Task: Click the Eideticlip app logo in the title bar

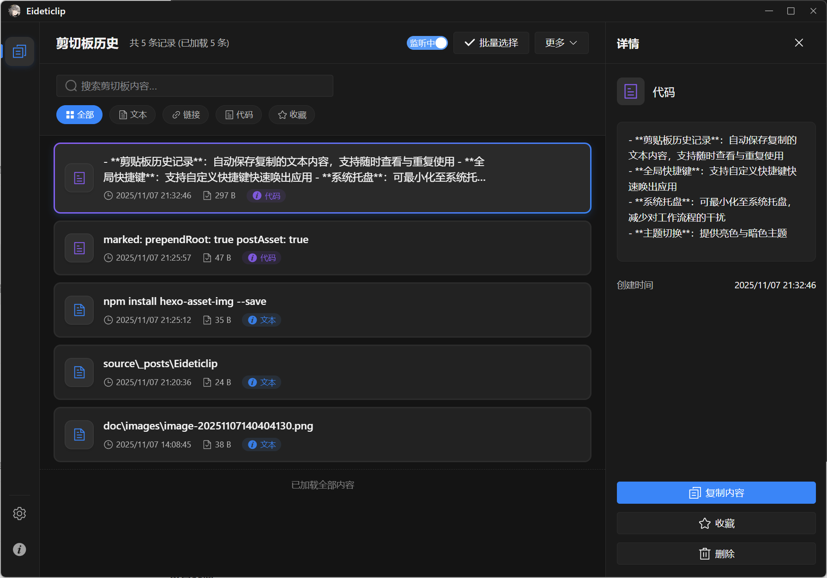Action: point(15,11)
